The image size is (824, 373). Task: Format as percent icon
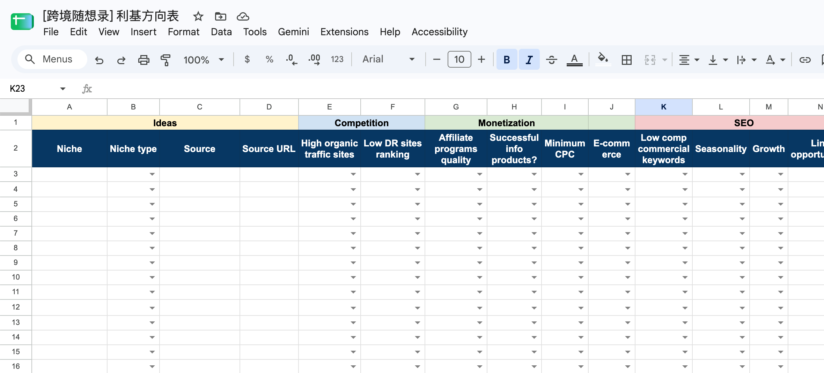[269, 59]
